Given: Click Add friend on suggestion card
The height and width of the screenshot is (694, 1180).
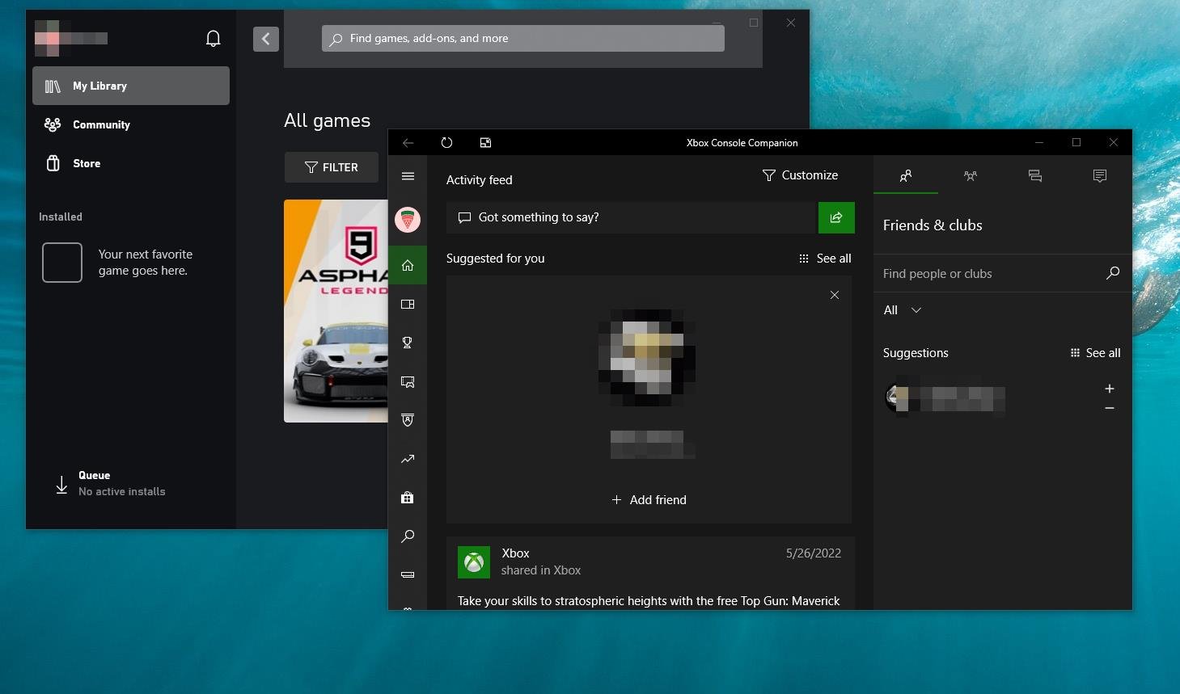Looking at the screenshot, I should click(x=649, y=500).
